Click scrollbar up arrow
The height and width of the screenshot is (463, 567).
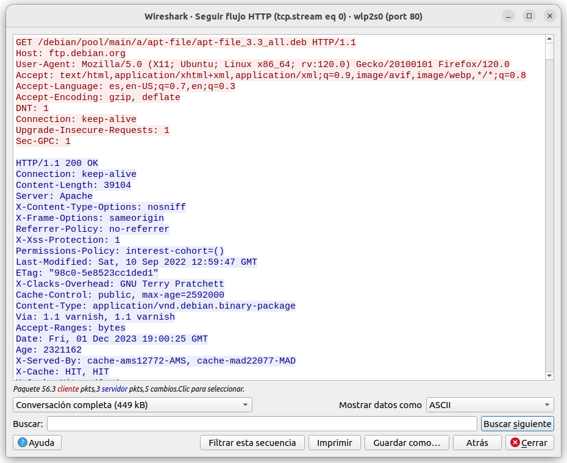[549, 38]
